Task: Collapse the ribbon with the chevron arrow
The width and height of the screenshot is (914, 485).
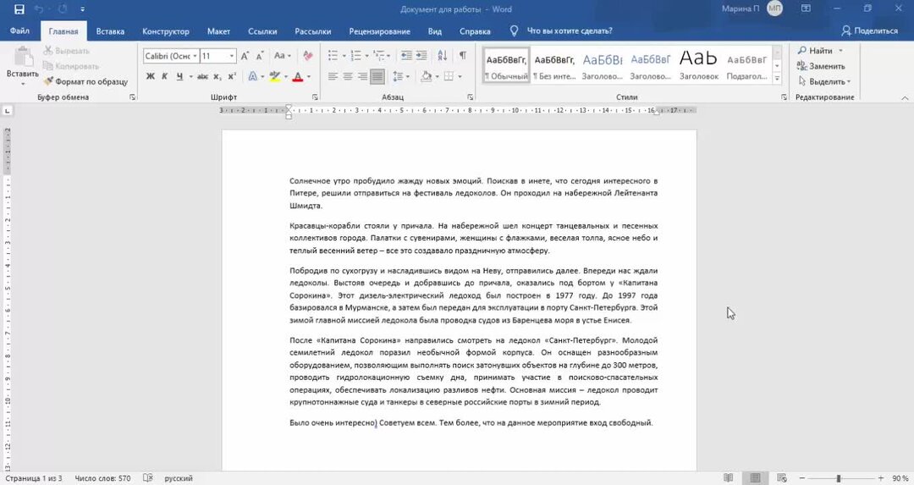Action: coord(905,98)
